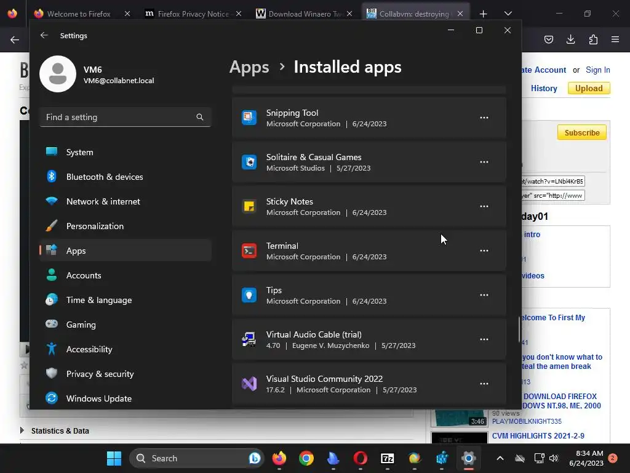Click the Firefox Pocket save icon
The width and height of the screenshot is (630, 473).
pyautogui.click(x=548, y=39)
